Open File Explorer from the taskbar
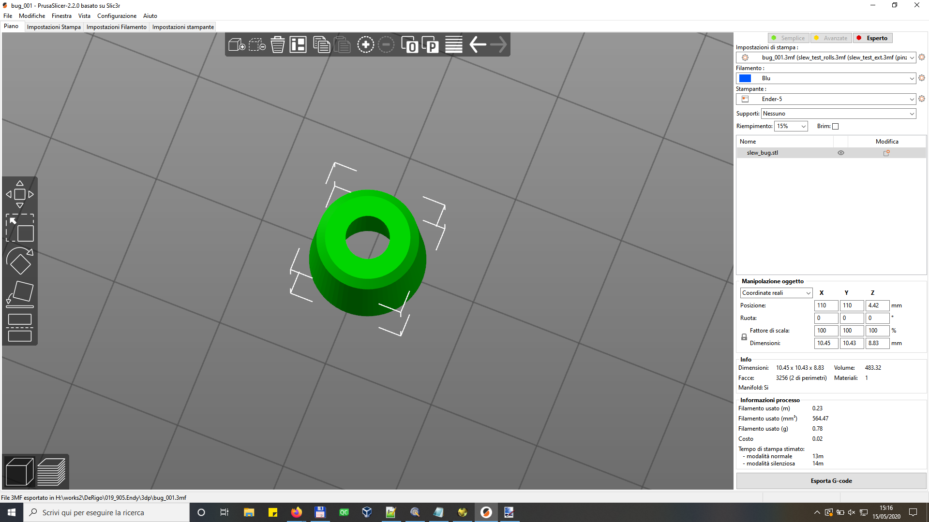 (x=249, y=512)
